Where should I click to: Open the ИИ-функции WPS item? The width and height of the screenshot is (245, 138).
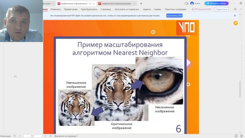pos(201,9)
